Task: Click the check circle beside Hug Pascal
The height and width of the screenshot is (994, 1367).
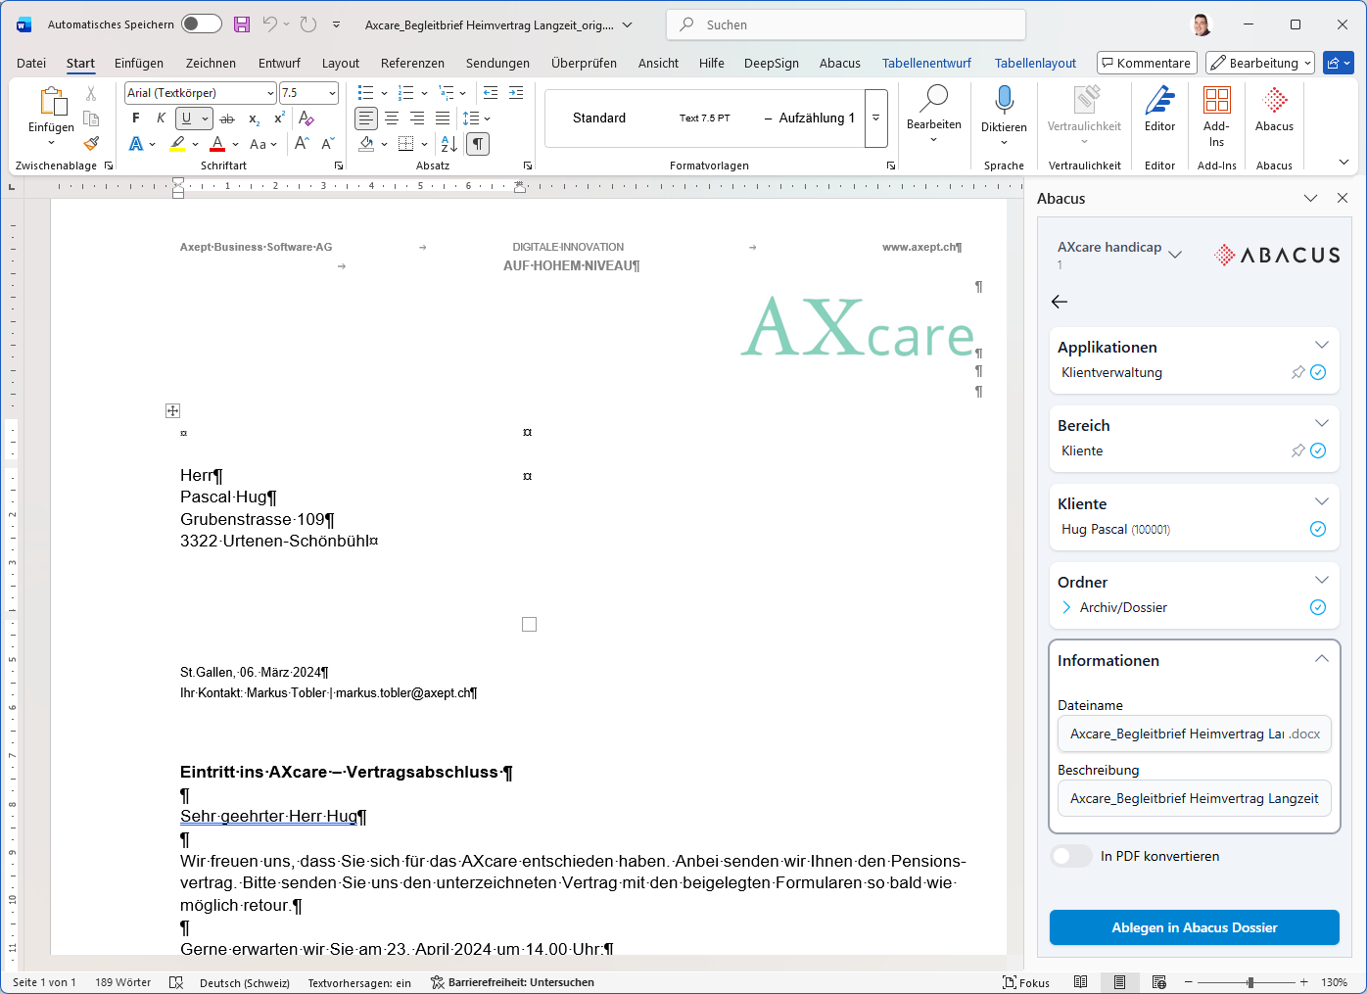Action: pos(1318,529)
